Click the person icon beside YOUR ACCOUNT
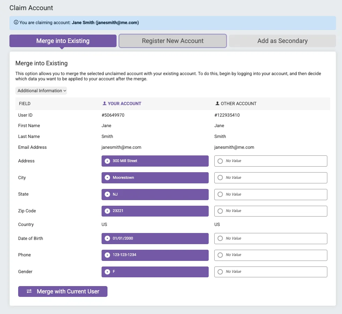The image size is (342, 314). click(104, 103)
